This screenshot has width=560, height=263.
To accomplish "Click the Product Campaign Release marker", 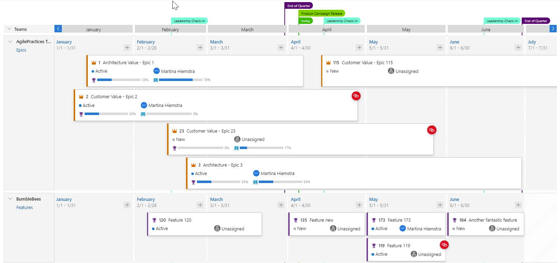I will click(x=322, y=13).
